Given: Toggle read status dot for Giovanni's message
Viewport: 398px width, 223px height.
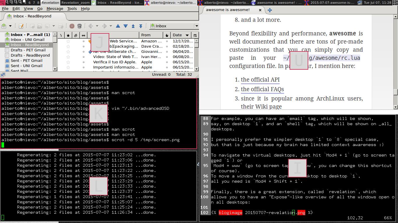Looking at the screenshot, I should coord(83,52).
